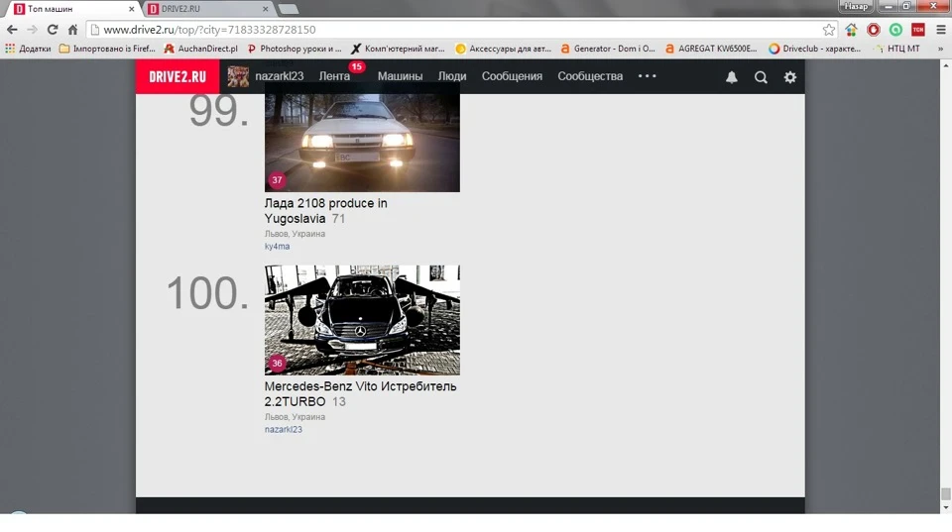Click Львов, Украина under Vito entry
Image resolution: width=952 pixels, height=532 pixels.
295,417
